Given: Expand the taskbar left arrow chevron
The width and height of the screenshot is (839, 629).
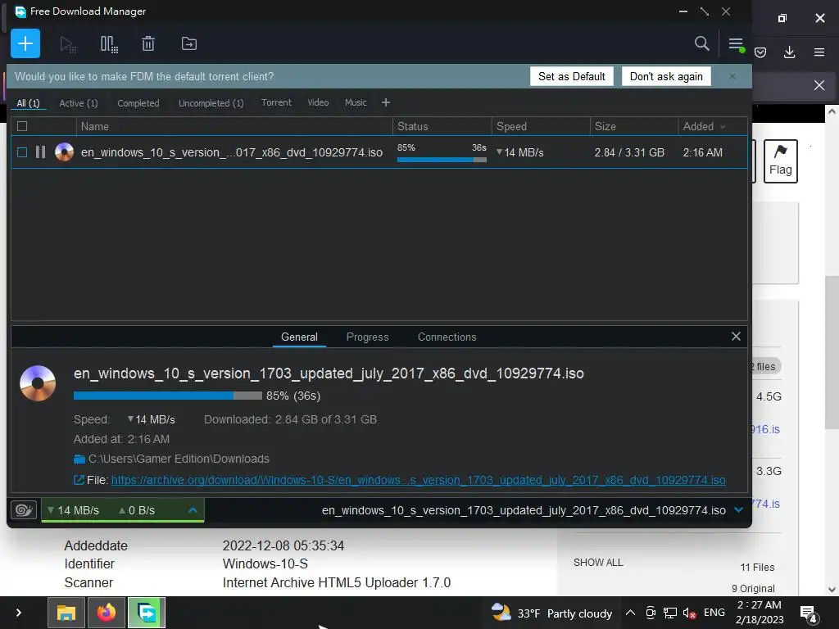Looking at the screenshot, I should [19, 613].
